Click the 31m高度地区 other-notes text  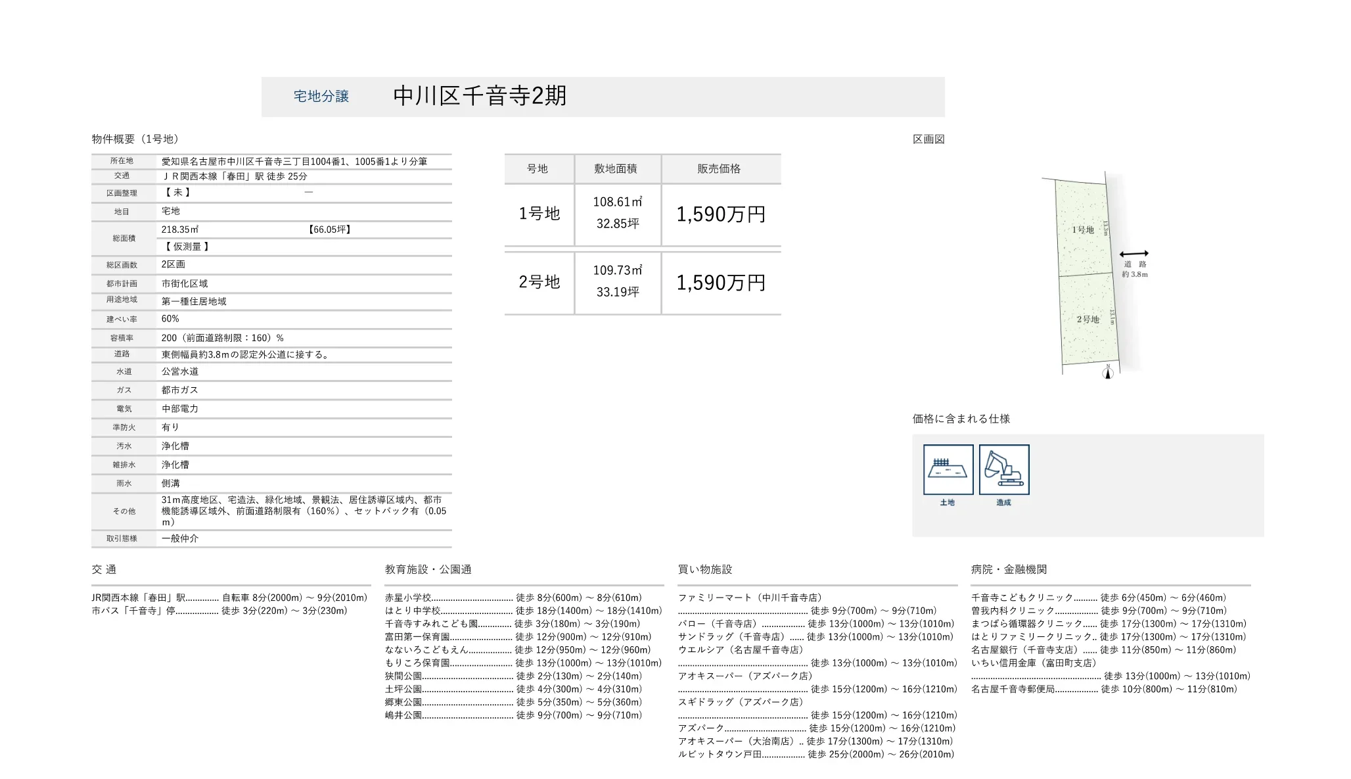304,511
